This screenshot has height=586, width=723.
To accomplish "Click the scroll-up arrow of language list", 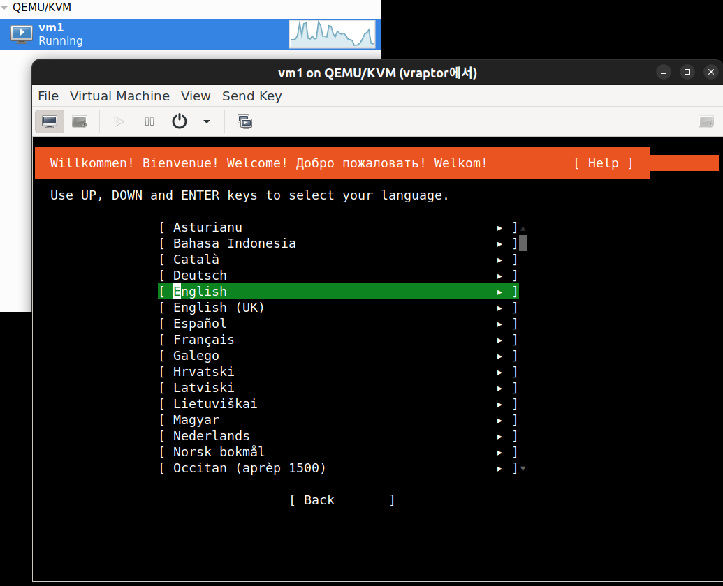I will coord(523,228).
